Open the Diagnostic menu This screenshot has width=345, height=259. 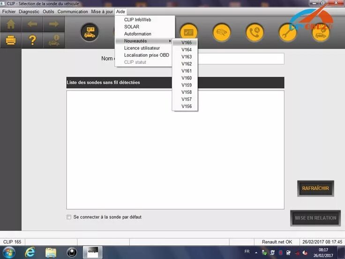coord(29,12)
